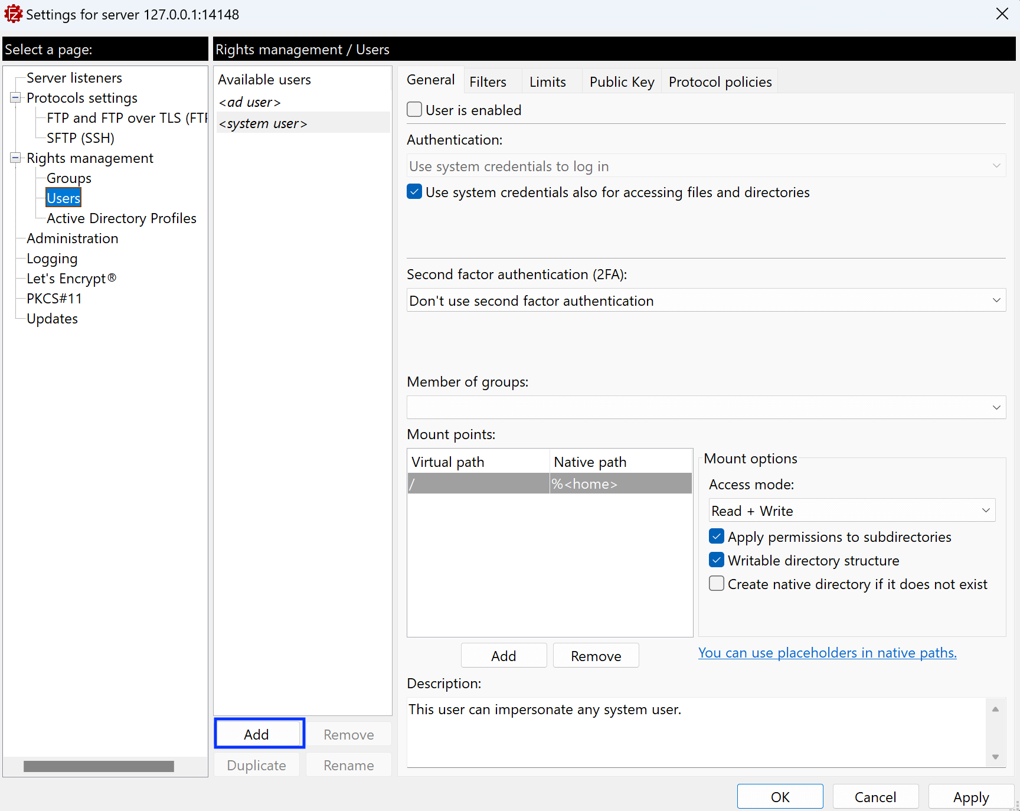1020x811 pixels.
Task: Open the second factor authentication dropdown
Action: 705,300
